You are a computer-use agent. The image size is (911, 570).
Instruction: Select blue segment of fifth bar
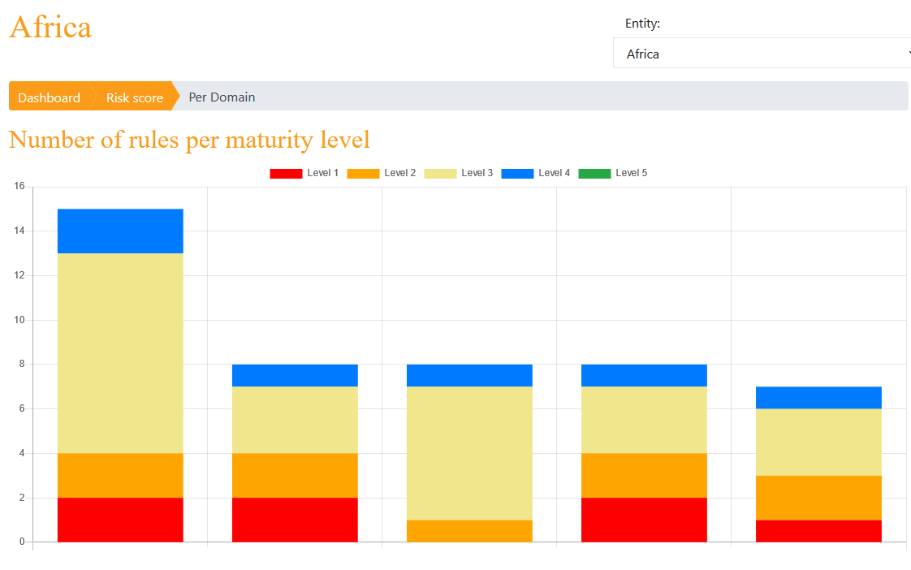[818, 397]
